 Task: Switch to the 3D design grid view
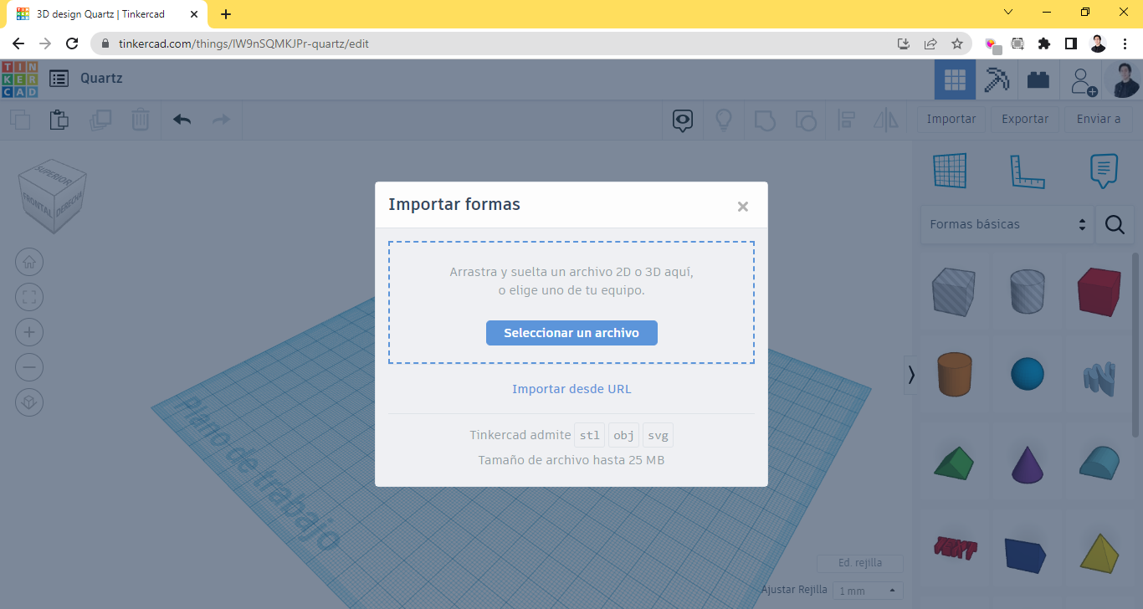[955, 79]
